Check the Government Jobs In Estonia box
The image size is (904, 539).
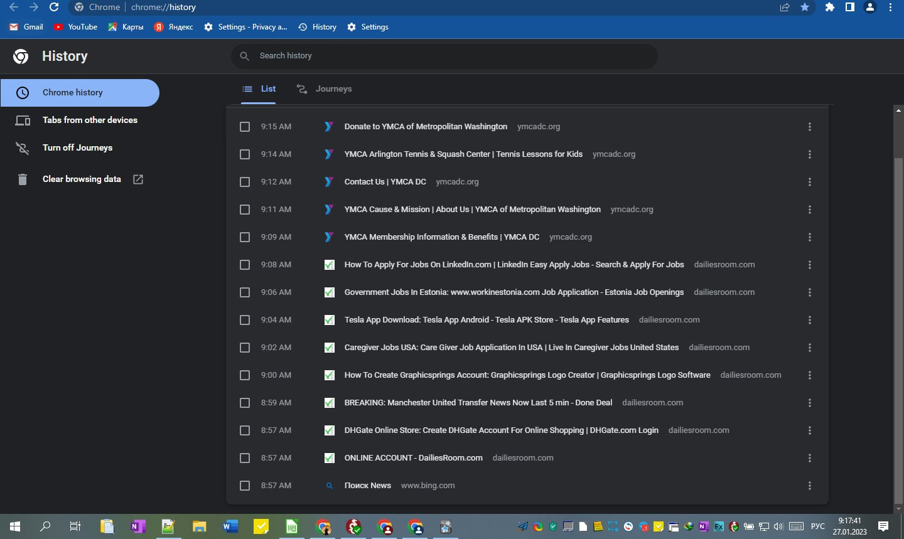245,292
